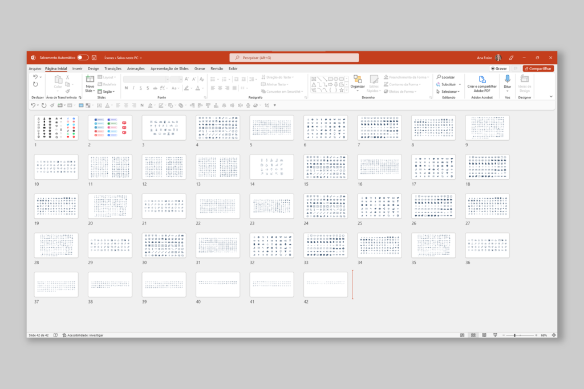Click the notes icon in status bar
The height and width of the screenshot is (389, 584).
point(55,335)
